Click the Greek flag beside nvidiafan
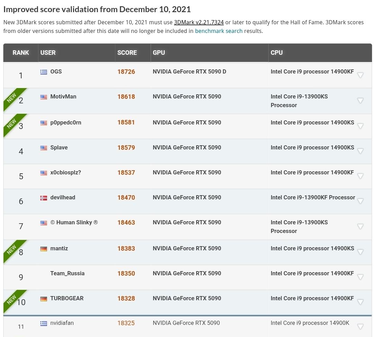The width and height of the screenshot is (374, 337). [x=44, y=323]
